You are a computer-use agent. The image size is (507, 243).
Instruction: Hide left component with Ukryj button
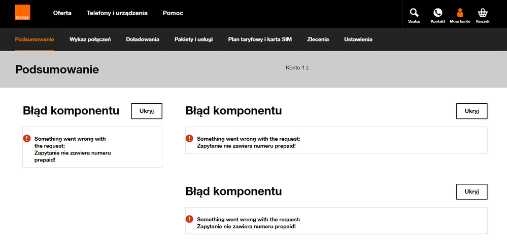147,111
